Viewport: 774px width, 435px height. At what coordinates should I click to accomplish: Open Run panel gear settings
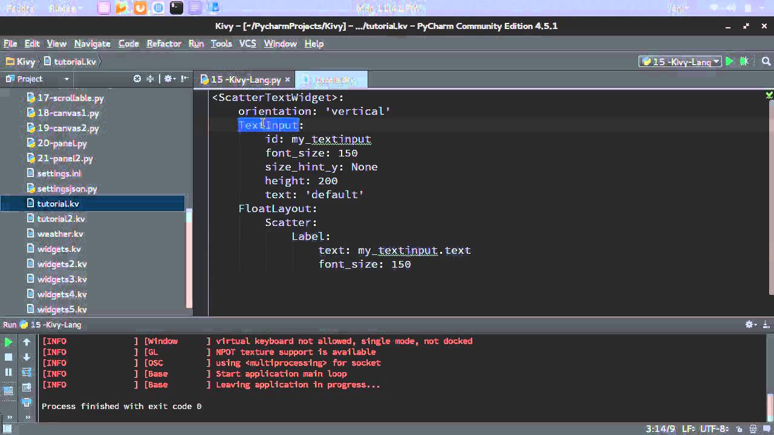[751, 324]
